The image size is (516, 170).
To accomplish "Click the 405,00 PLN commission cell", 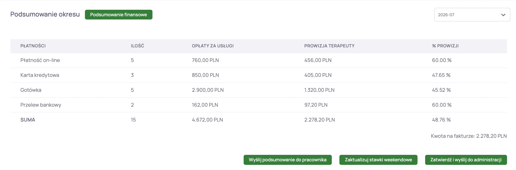I will pyautogui.click(x=318, y=75).
